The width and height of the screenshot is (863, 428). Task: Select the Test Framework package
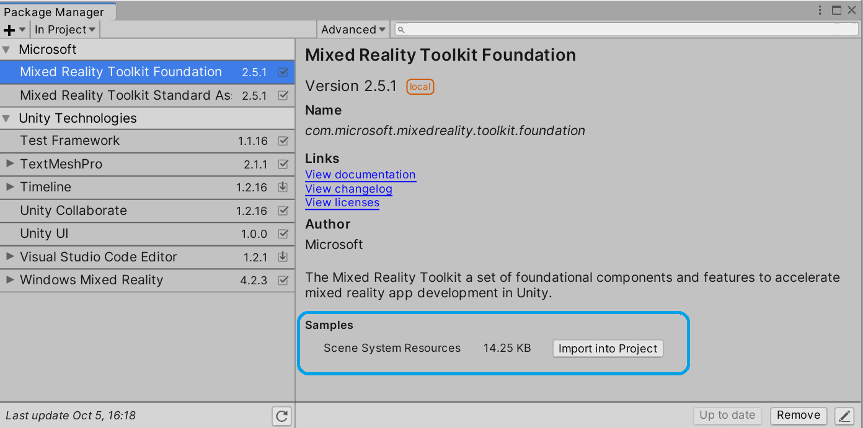pyautogui.click(x=147, y=141)
